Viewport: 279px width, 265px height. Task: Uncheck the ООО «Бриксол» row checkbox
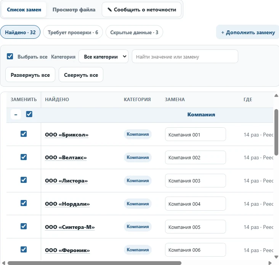(24, 134)
